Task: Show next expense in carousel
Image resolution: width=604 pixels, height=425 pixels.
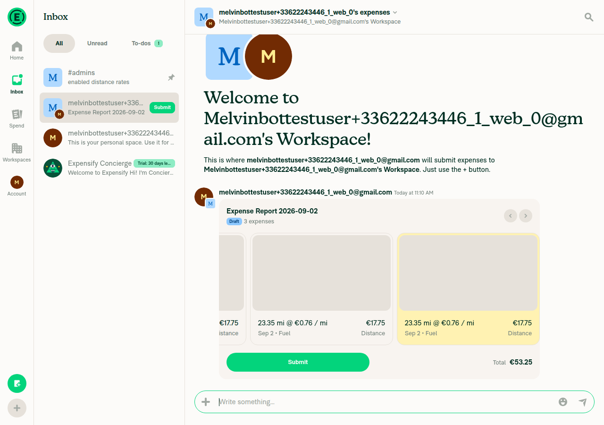Action: pyautogui.click(x=526, y=216)
